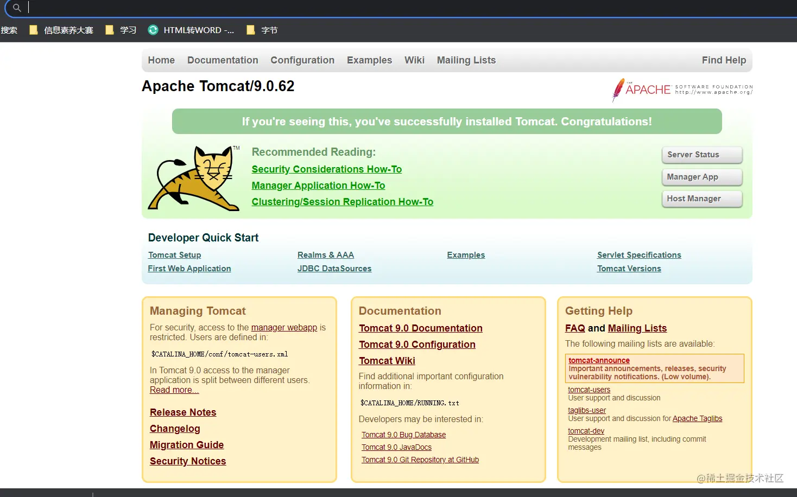
Task: Open Tomcat 9.0 JavaDocs link
Action: [397, 447]
